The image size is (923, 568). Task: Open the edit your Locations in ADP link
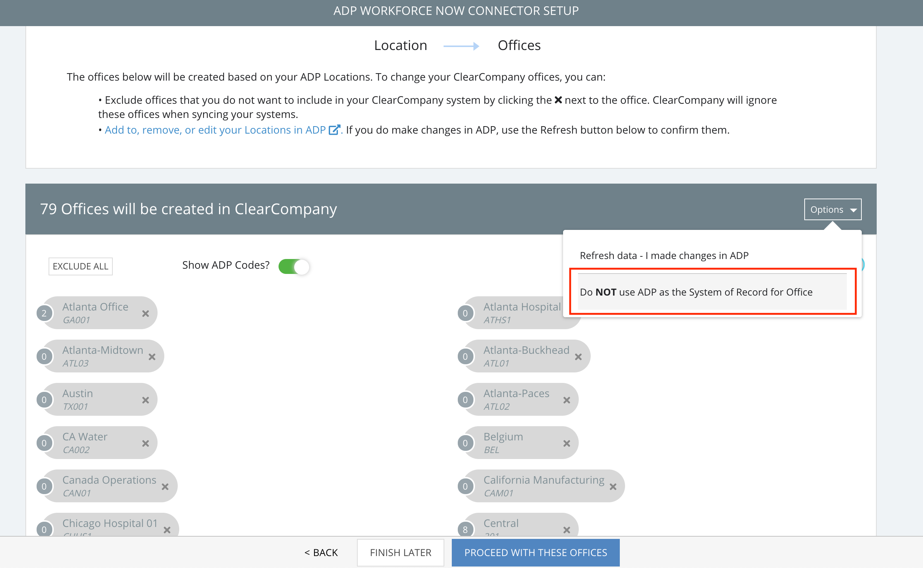click(x=215, y=129)
